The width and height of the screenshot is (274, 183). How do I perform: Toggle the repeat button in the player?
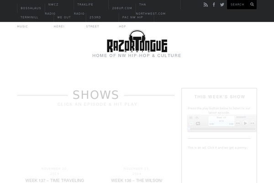coord(198,124)
